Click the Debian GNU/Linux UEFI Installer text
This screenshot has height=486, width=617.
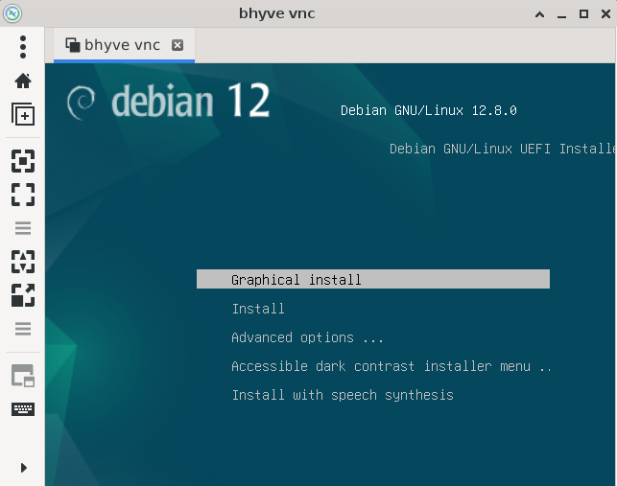[503, 149]
